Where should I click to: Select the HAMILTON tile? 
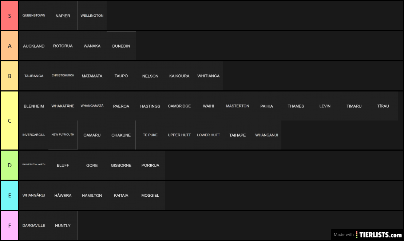tap(92, 195)
